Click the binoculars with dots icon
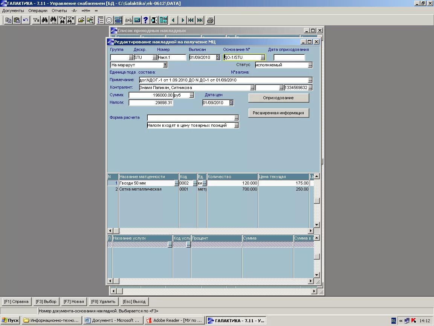The image size is (434, 326). (x=53, y=20)
